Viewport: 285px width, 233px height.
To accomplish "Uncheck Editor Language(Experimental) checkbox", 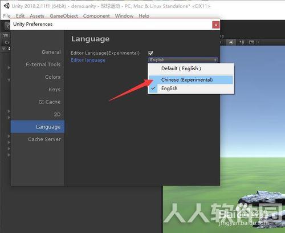I will (x=150, y=53).
